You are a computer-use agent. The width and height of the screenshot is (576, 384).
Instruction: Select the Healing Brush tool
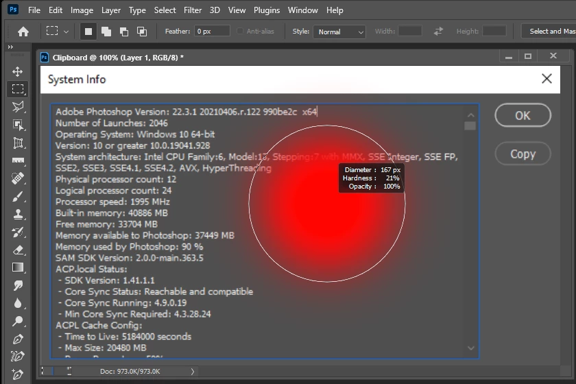[x=18, y=178]
